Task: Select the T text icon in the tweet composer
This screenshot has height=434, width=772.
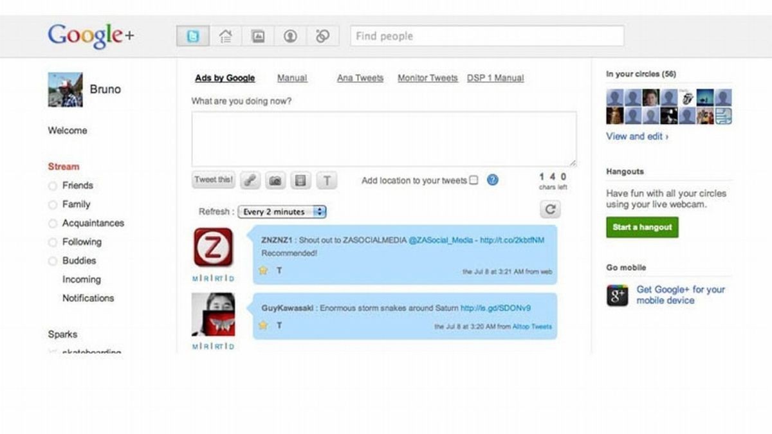Action: [327, 180]
